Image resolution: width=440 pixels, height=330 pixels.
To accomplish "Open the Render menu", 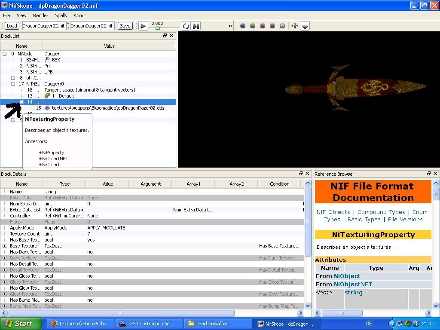I will tap(40, 15).
